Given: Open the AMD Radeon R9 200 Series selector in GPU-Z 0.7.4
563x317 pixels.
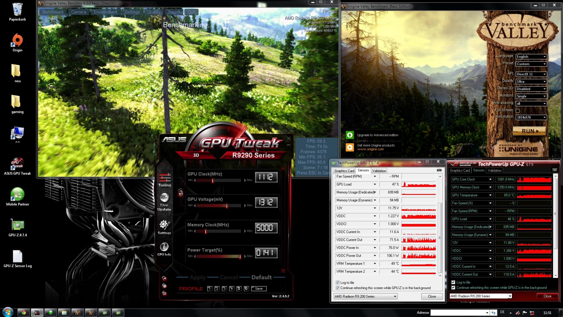Looking at the screenshot, I should [x=365, y=296].
